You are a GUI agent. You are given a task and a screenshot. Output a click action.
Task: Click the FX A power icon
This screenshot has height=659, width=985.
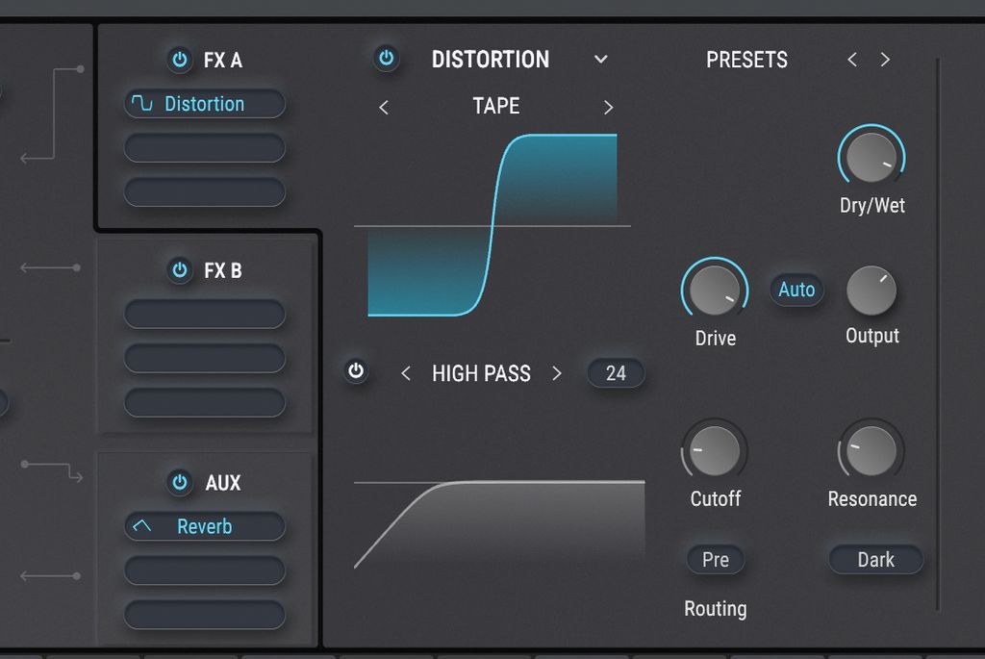point(178,59)
